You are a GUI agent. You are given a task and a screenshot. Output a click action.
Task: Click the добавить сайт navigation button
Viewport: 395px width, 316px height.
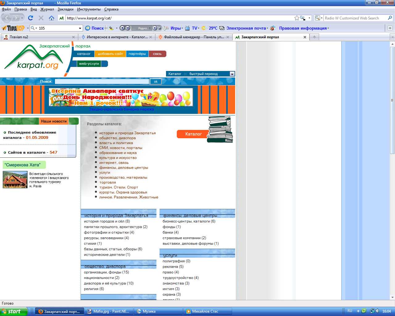pyautogui.click(x=110, y=54)
